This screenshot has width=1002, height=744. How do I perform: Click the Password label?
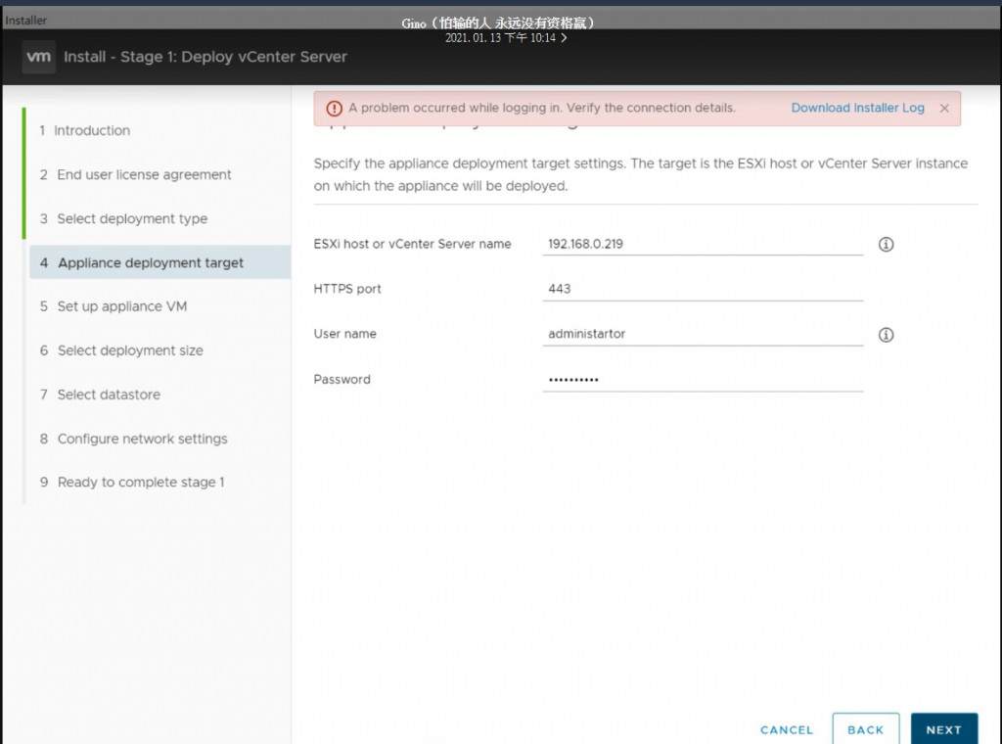pos(342,380)
